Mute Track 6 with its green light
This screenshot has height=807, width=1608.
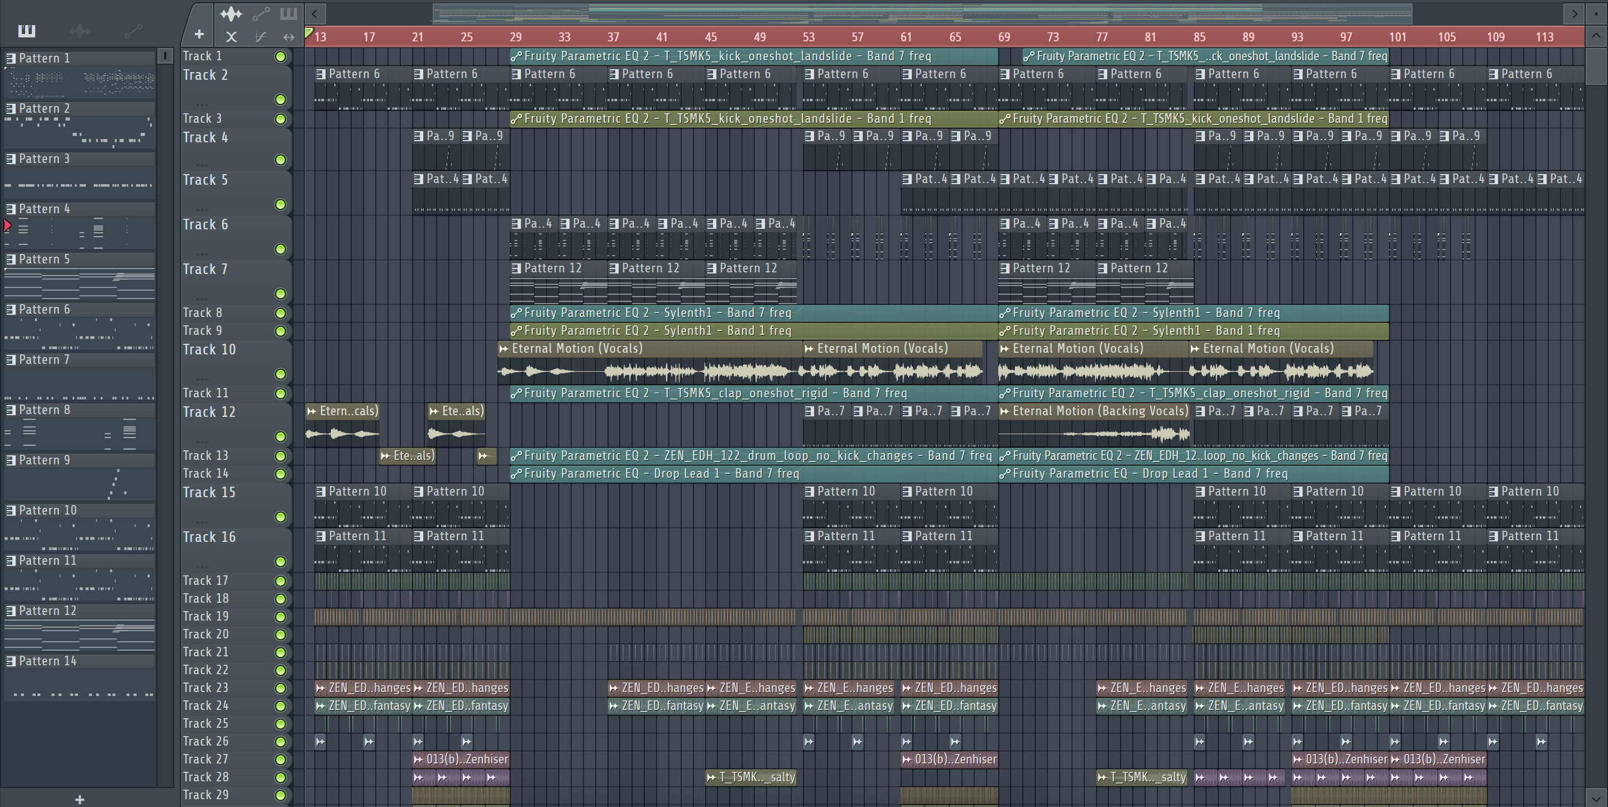point(280,249)
